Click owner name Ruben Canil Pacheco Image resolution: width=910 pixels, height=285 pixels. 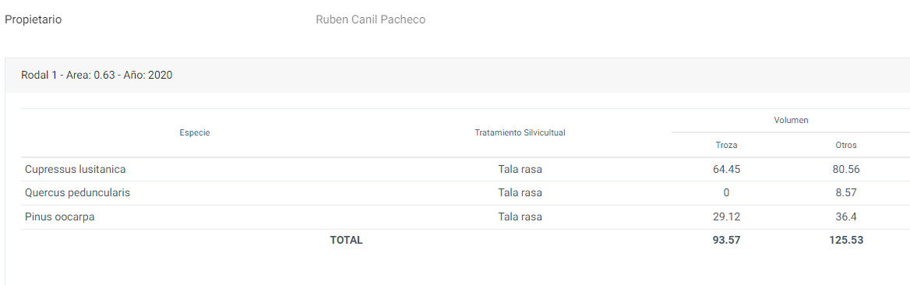(370, 19)
